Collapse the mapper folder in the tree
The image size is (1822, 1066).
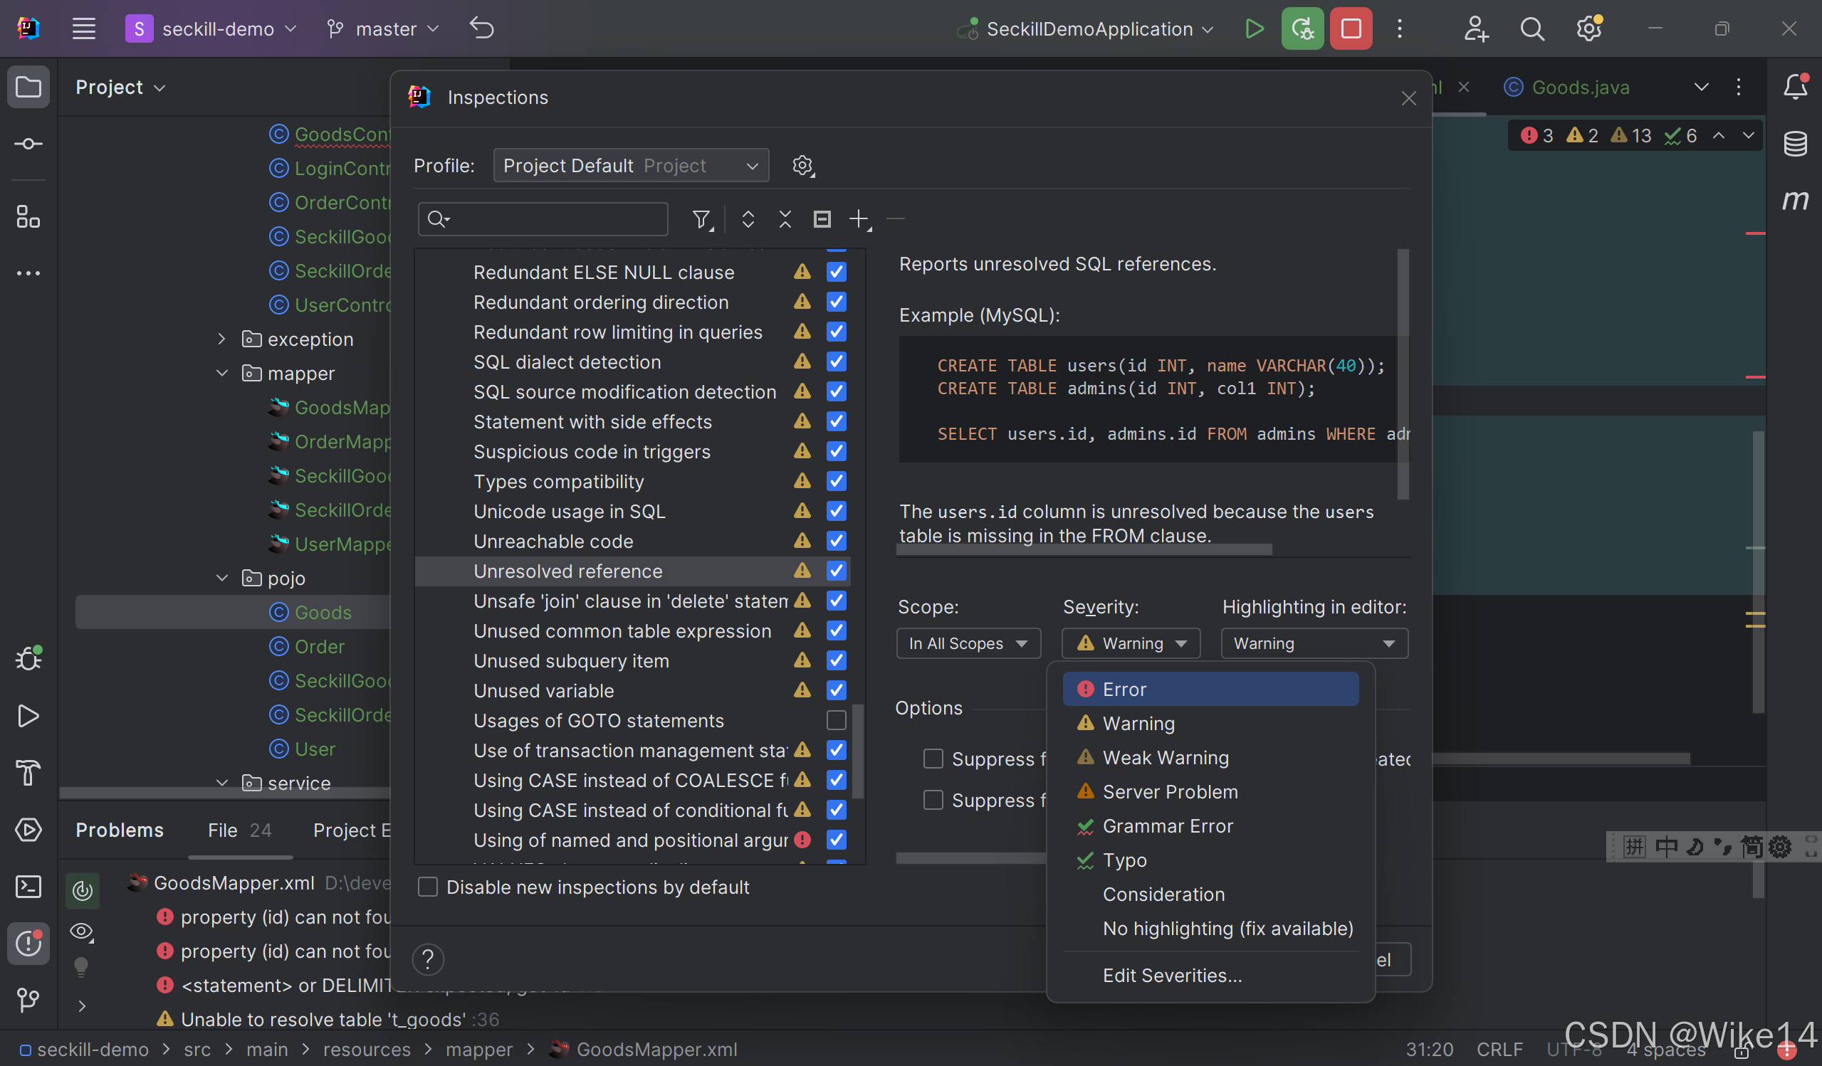click(x=222, y=374)
